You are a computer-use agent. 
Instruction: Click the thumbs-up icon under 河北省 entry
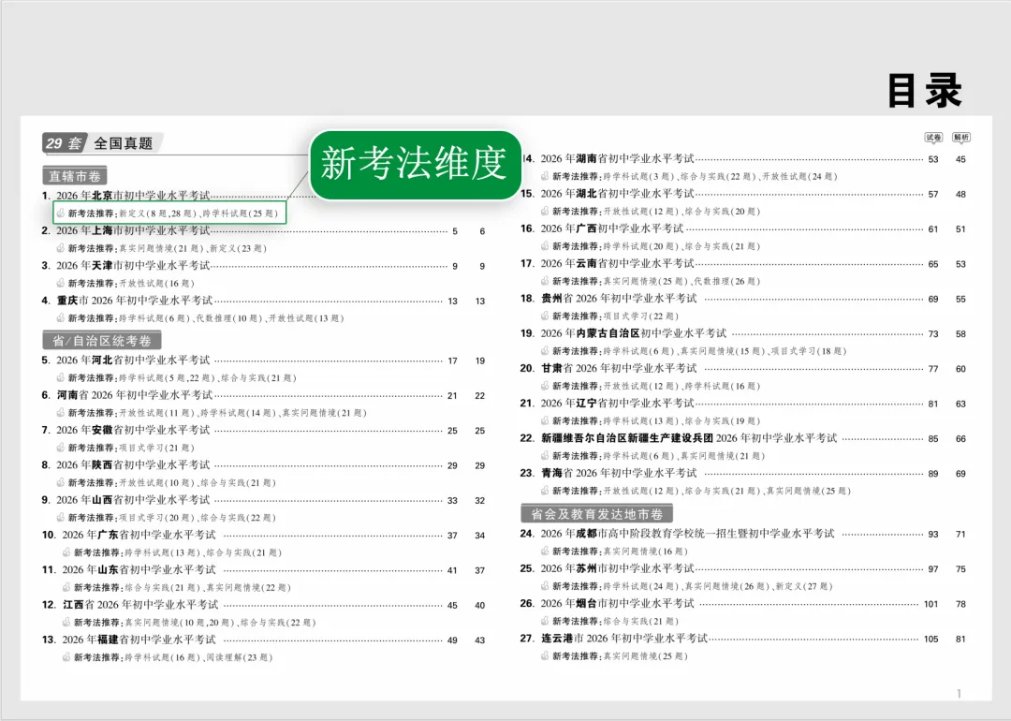coord(61,377)
